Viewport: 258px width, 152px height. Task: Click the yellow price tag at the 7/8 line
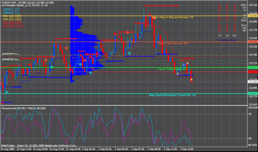tap(253, 16)
